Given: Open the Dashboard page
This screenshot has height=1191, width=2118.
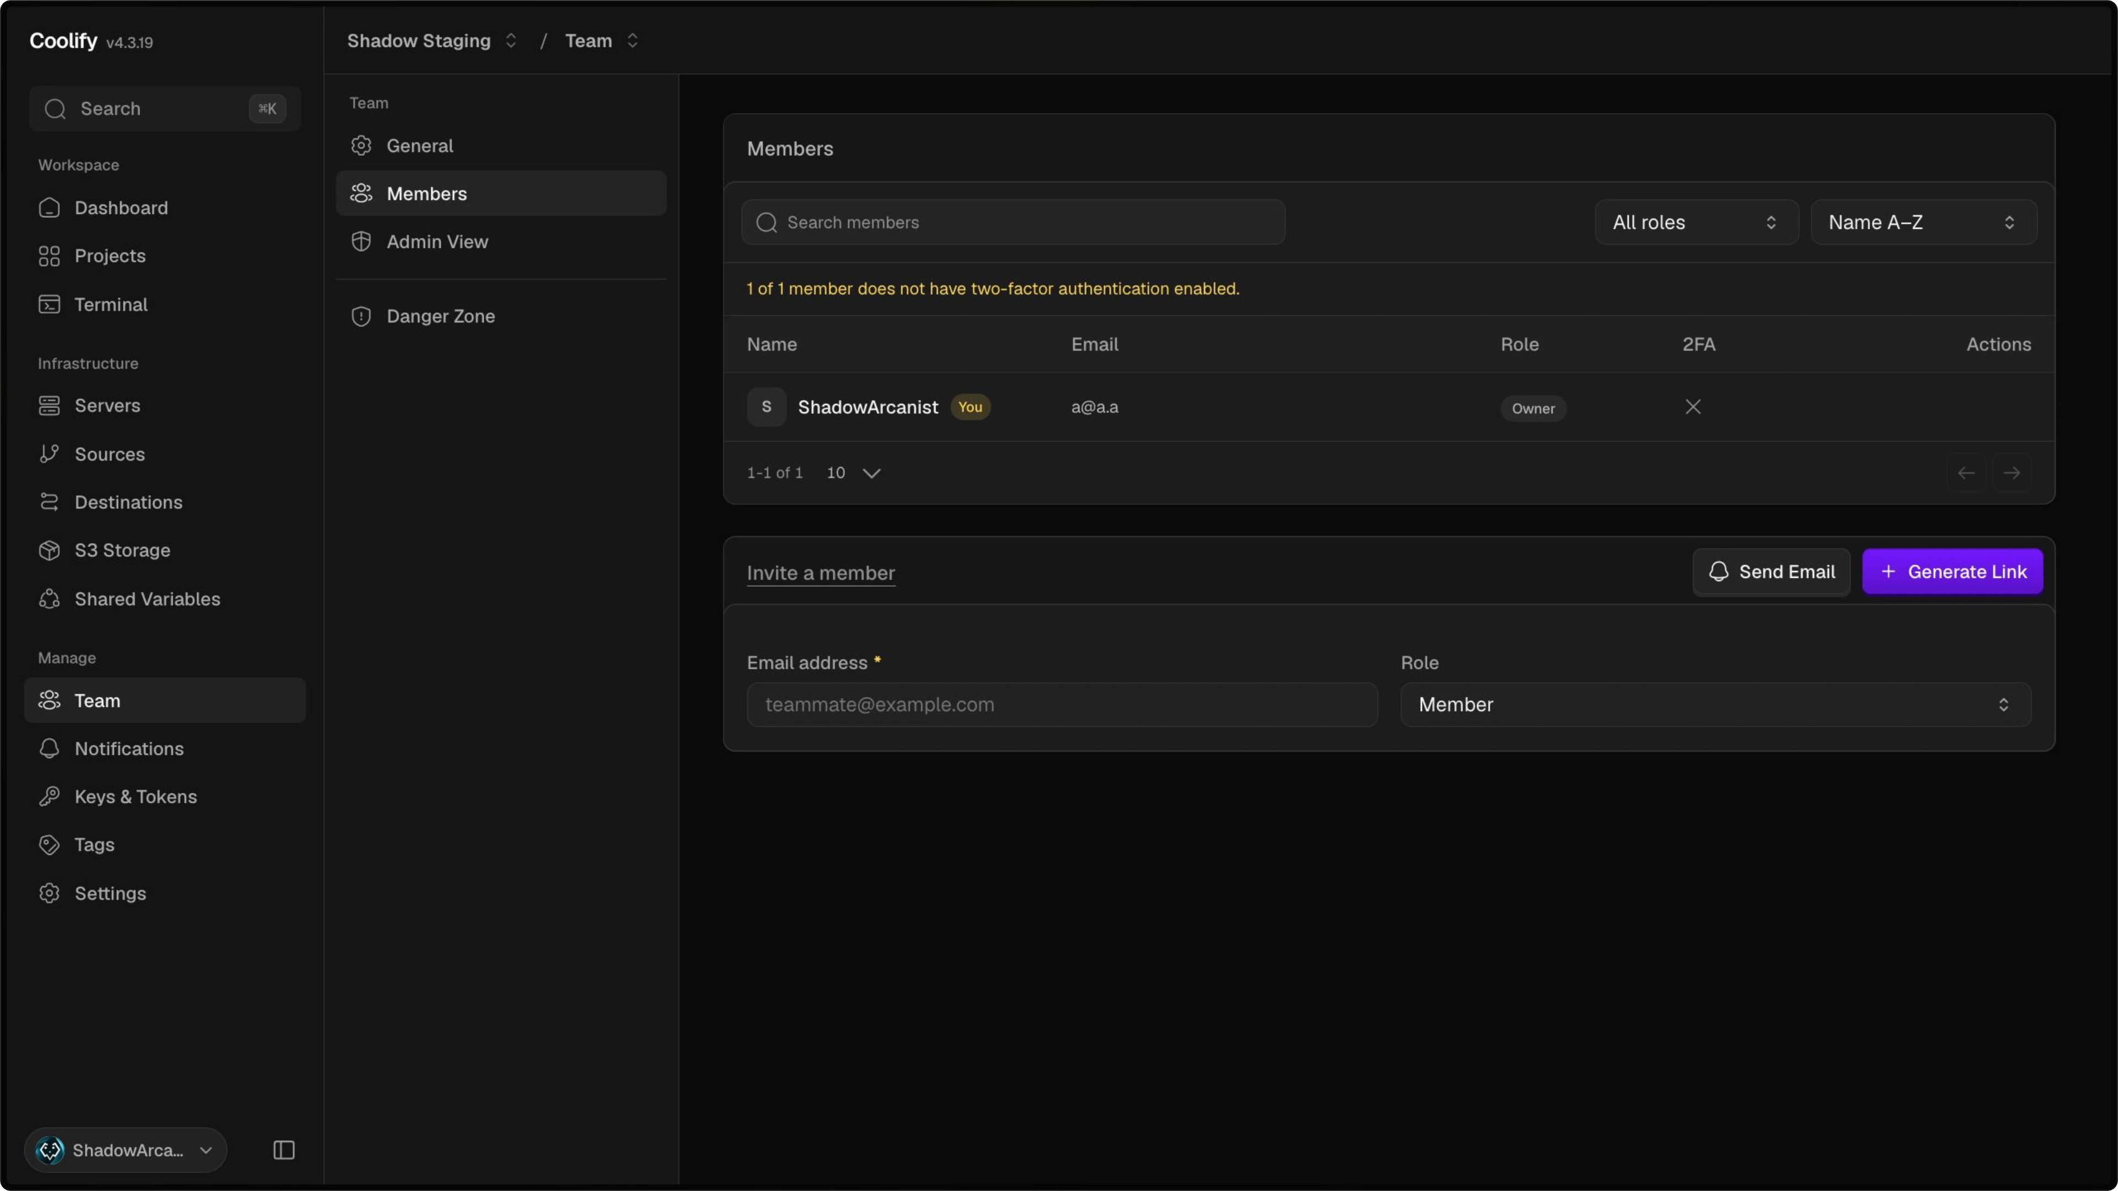Looking at the screenshot, I should click(164, 208).
